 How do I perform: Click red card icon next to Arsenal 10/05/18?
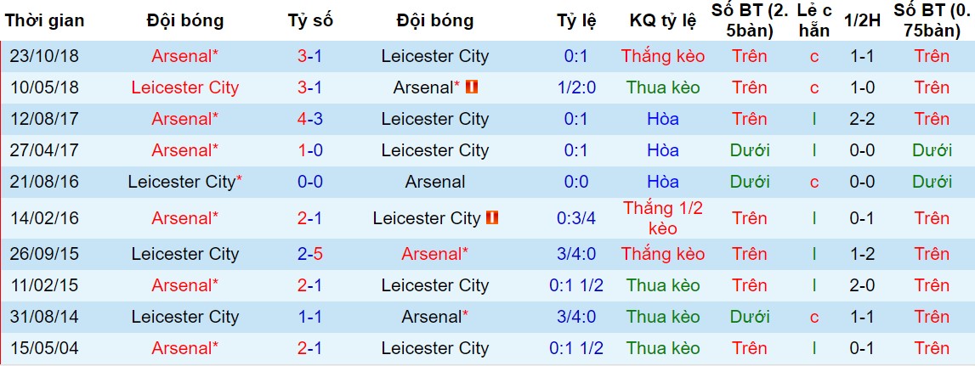[x=473, y=87]
